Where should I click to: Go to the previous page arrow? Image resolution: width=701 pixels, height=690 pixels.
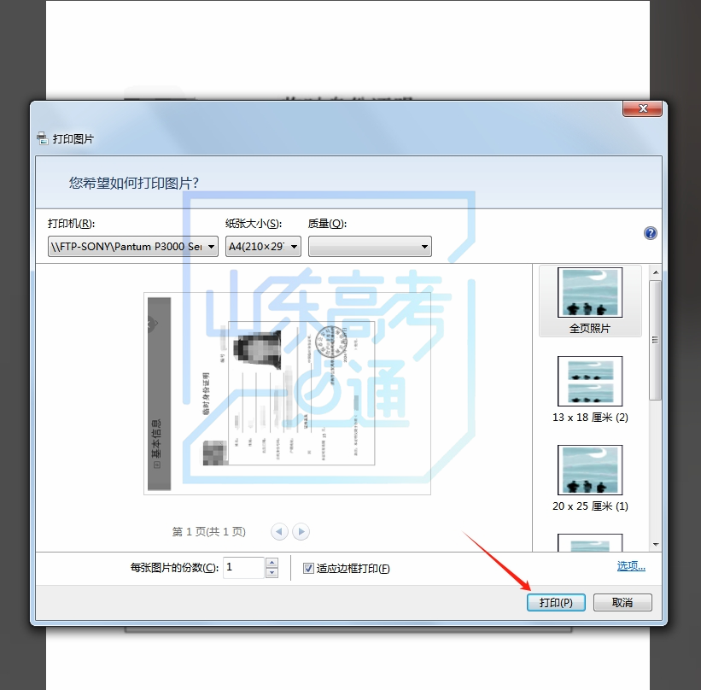pyautogui.click(x=279, y=532)
